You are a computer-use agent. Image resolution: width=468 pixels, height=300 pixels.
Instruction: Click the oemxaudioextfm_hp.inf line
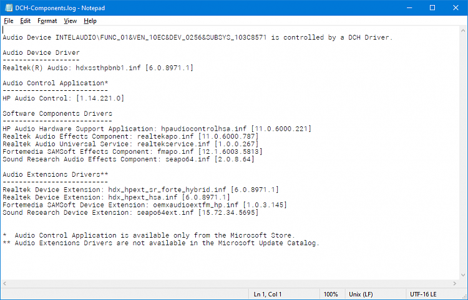pos(145,205)
